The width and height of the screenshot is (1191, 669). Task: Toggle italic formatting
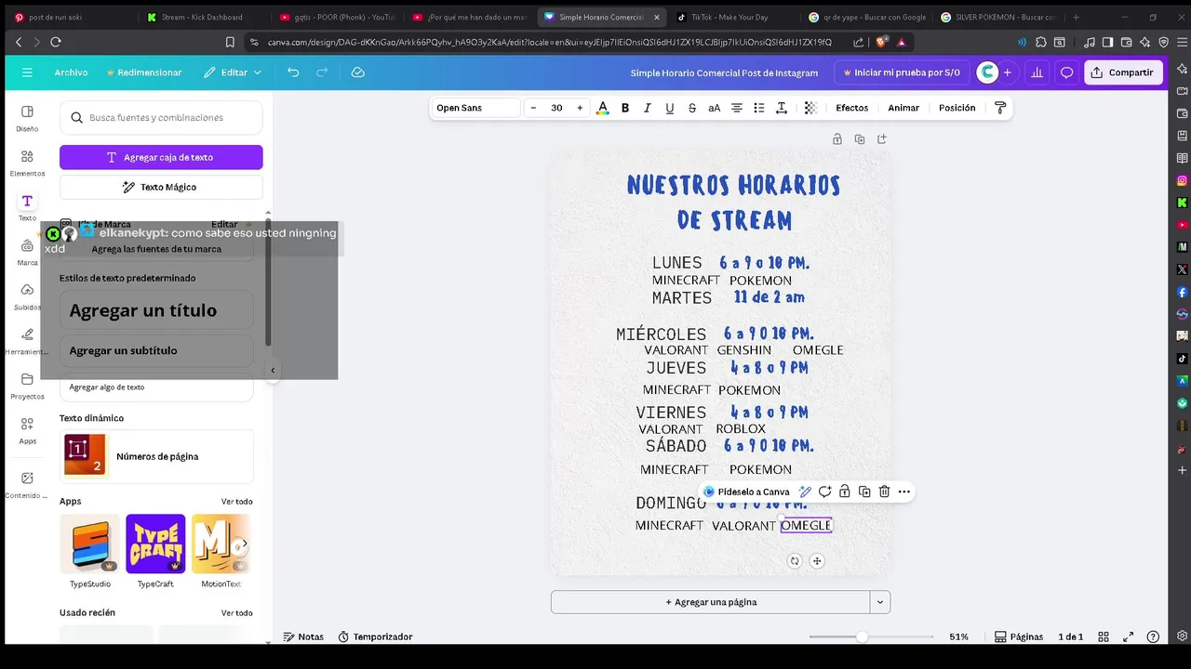click(648, 108)
